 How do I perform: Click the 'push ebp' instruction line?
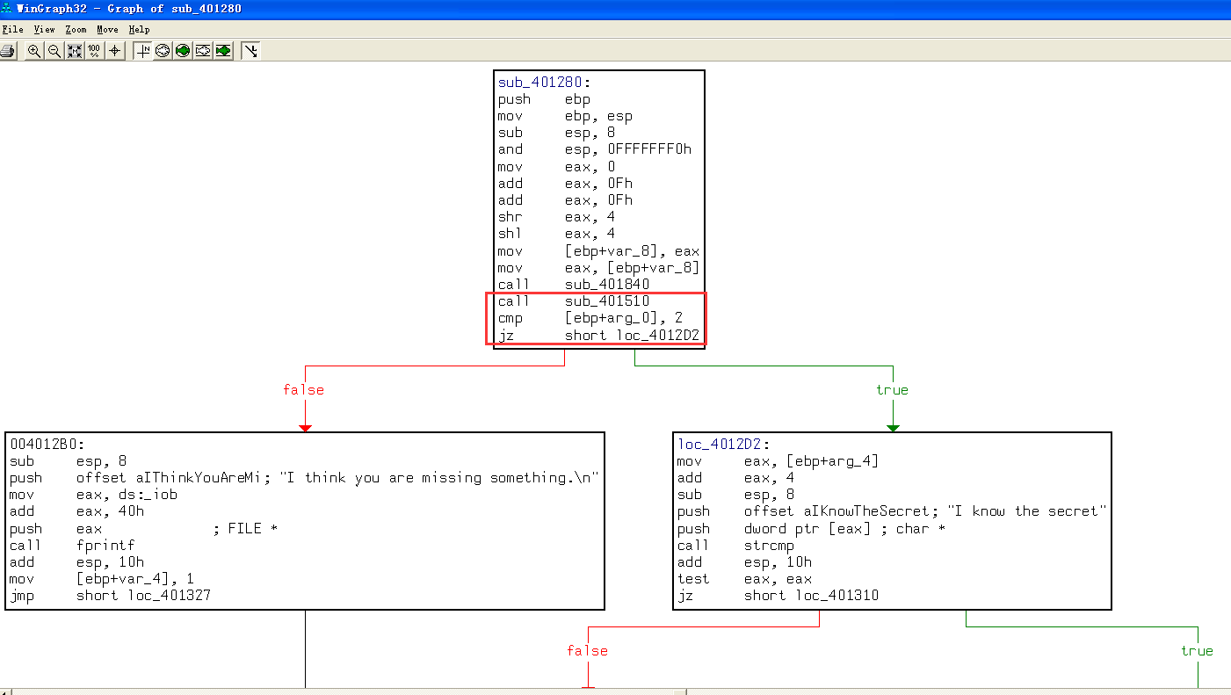(x=544, y=99)
